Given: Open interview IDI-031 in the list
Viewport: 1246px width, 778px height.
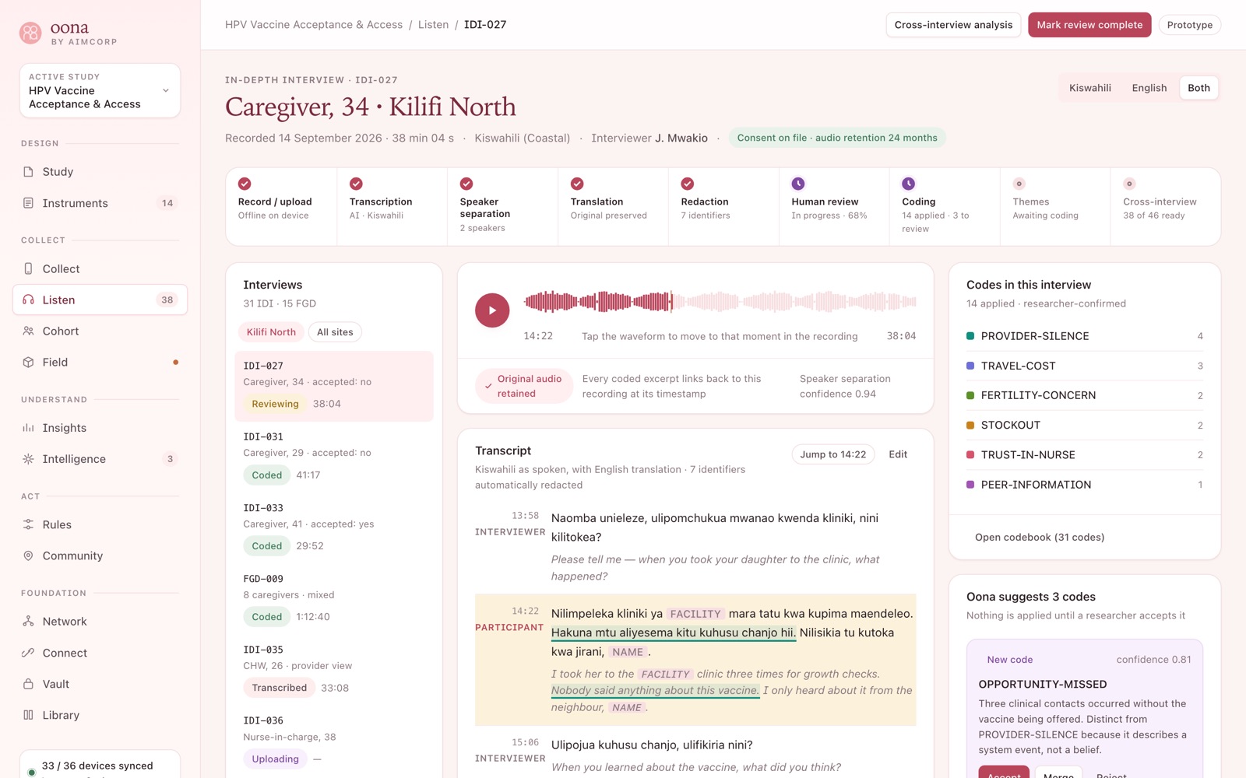Looking at the screenshot, I should 333,457.
